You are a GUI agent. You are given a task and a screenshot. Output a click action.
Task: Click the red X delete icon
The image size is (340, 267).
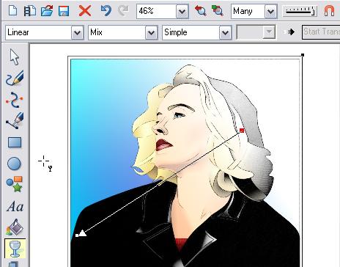[85, 11]
